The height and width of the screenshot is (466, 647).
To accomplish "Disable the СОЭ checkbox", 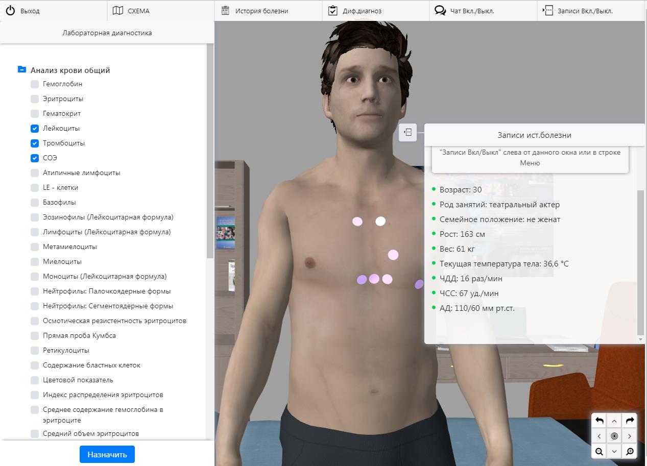I will pyautogui.click(x=35, y=158).
